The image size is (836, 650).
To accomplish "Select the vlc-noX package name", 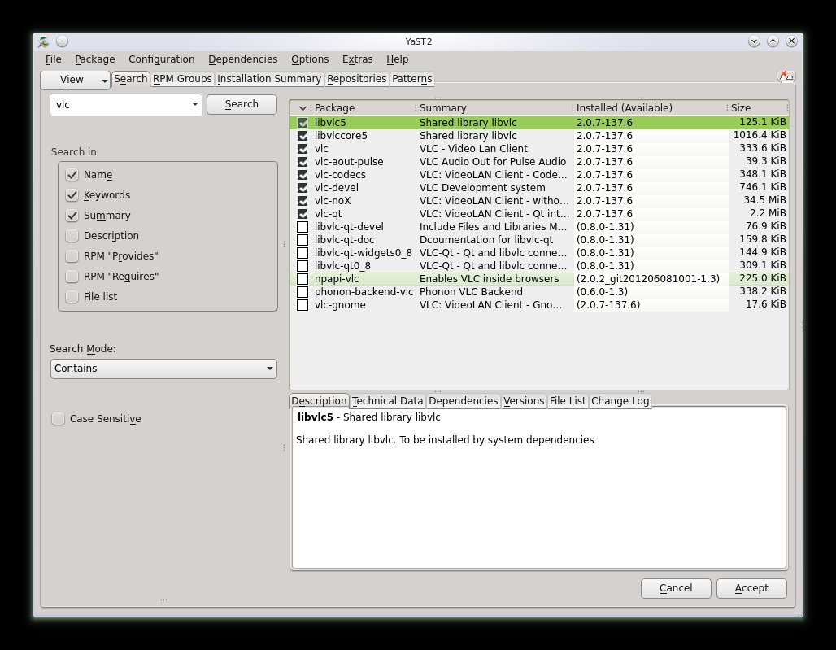I will (332, 201).
